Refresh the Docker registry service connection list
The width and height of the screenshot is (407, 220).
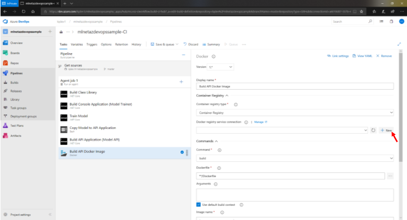pyautogui.click(x=374, y=130)
